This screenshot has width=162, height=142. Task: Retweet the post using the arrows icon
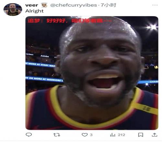pyautogui.click(x=57, y=135)
